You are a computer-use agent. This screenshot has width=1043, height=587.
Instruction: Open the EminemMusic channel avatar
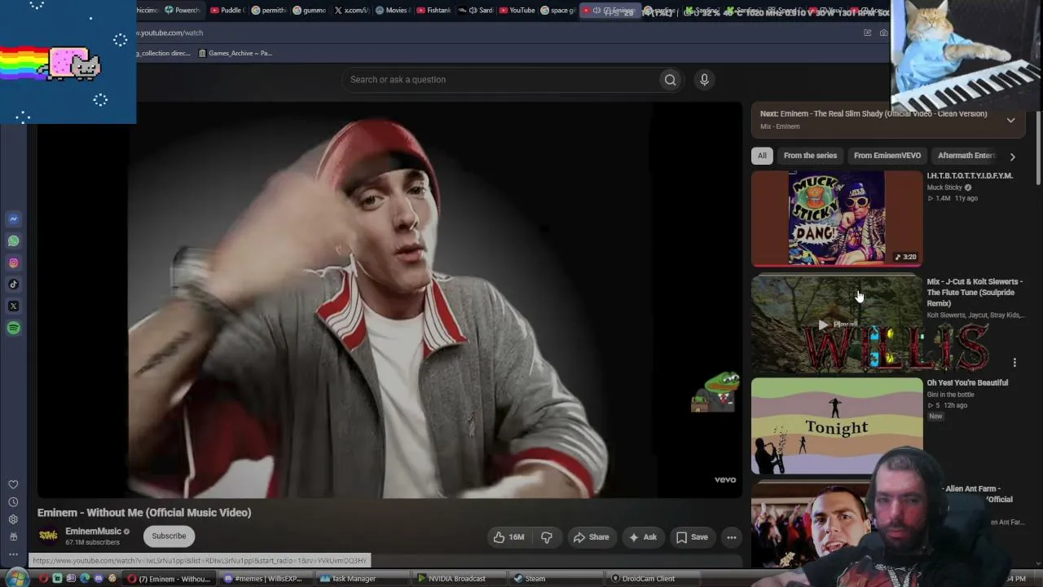pos(48,536)
